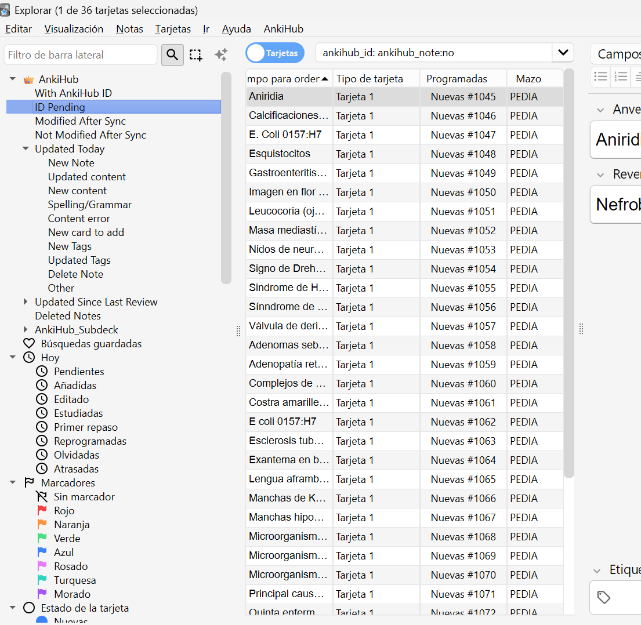Select the Red flag marker filter

[x=42, y=510]
